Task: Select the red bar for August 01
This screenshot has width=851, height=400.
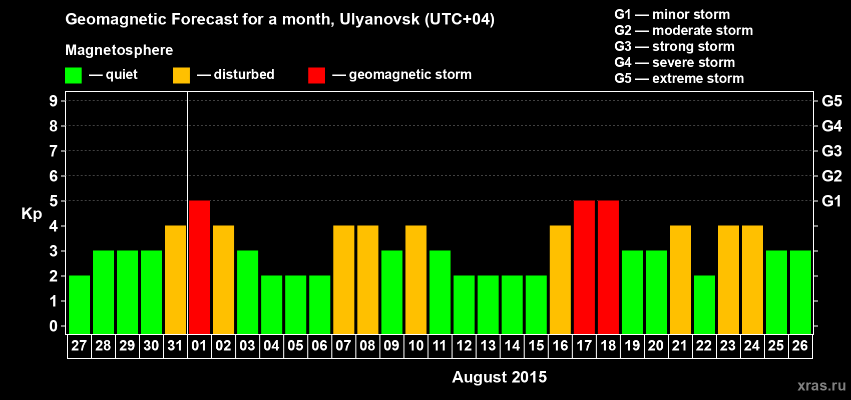Action: point(200,267)
